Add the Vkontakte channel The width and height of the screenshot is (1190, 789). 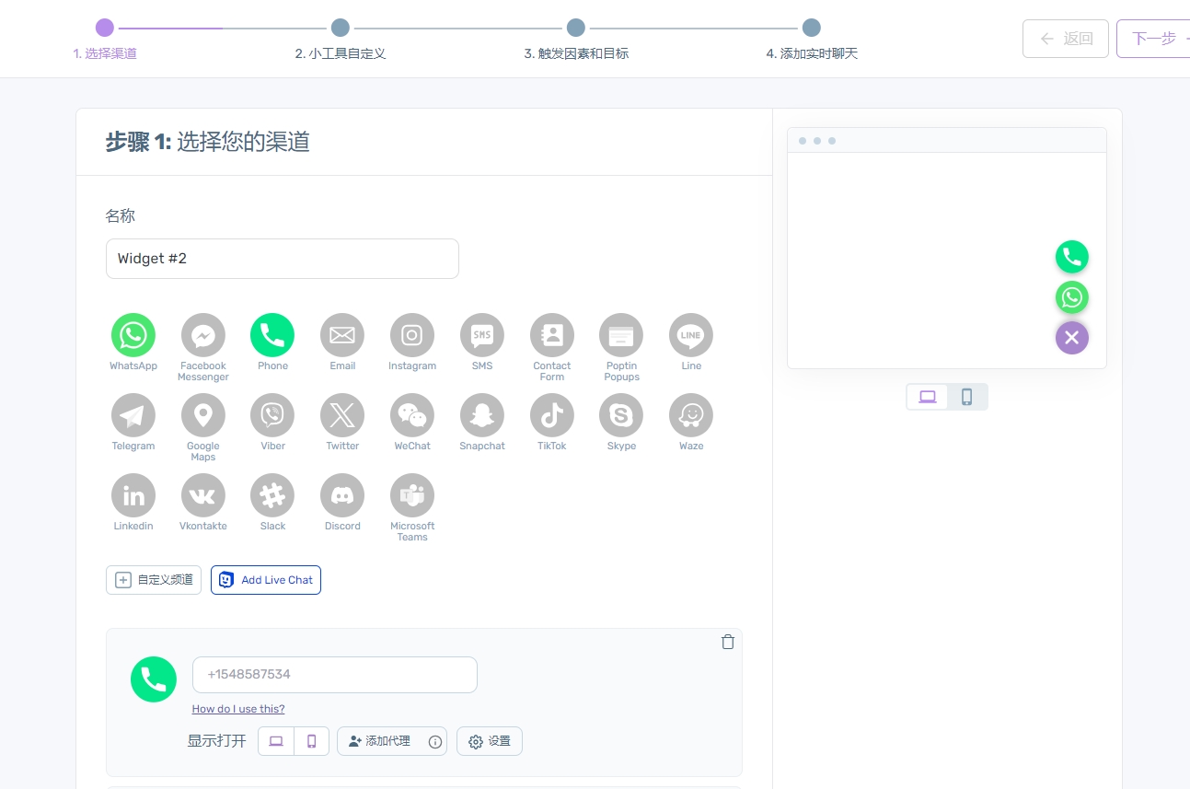(203, 495)
